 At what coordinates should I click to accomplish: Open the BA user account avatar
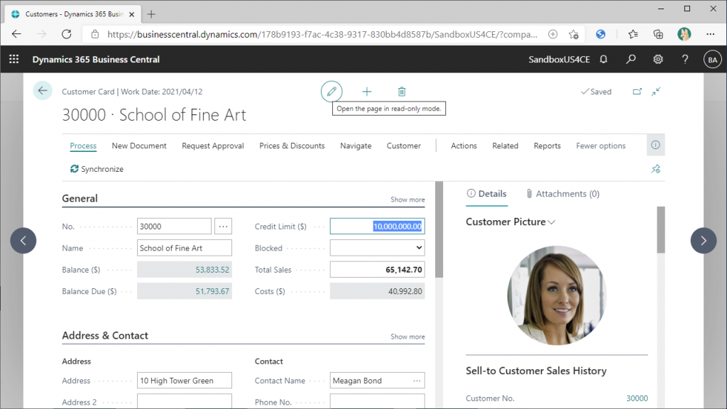pyautogui.click(x=713, y=60)
